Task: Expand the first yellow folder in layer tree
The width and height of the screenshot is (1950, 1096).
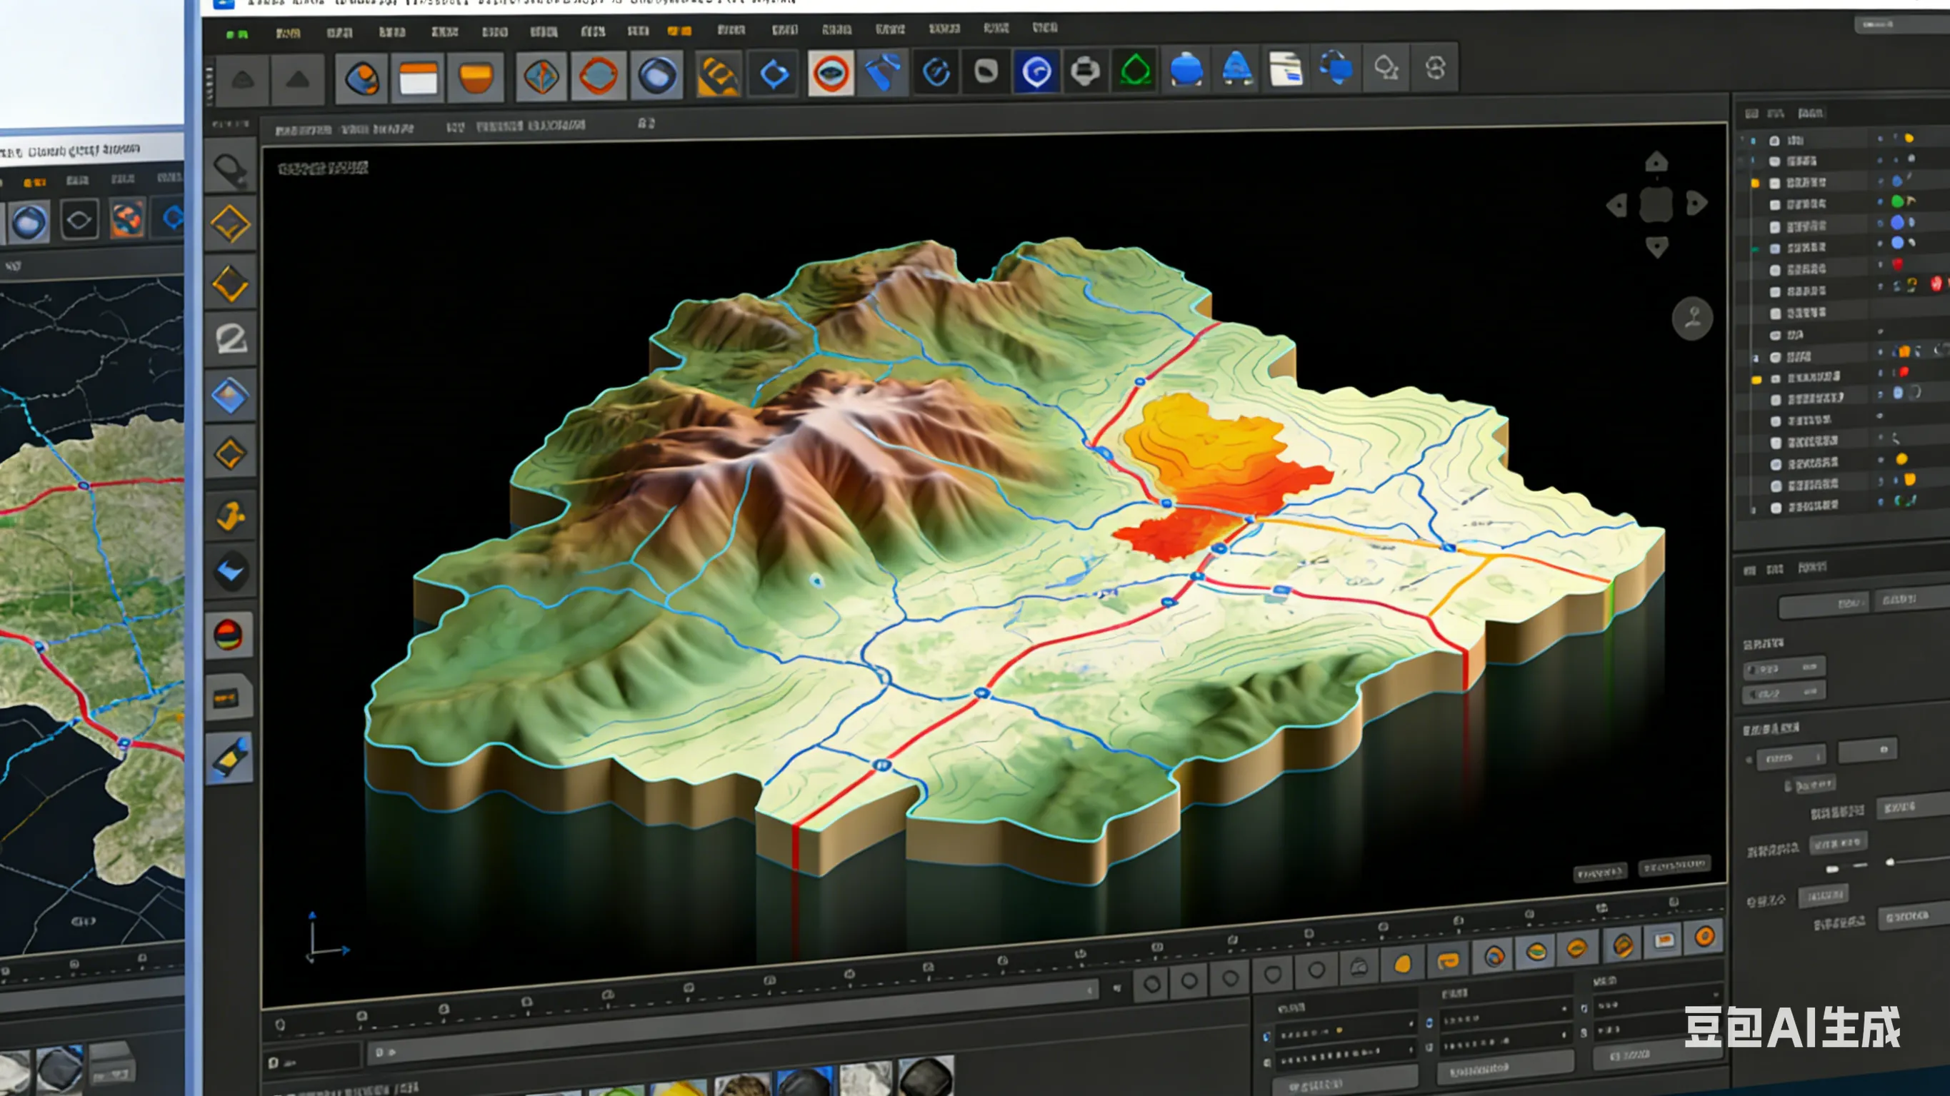Action: [1755, 183]
